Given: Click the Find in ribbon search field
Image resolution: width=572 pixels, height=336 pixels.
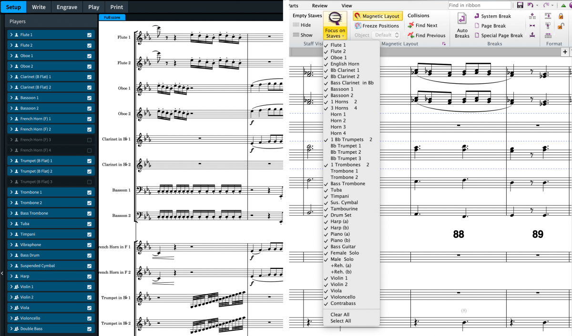Looking at the screenshot, I should tap(480, 5).
